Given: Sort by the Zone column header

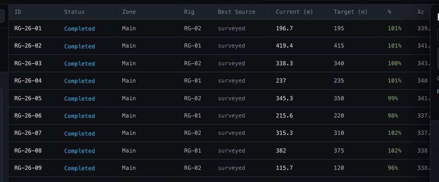Looking at the screenshot, I should coord(129,12).
